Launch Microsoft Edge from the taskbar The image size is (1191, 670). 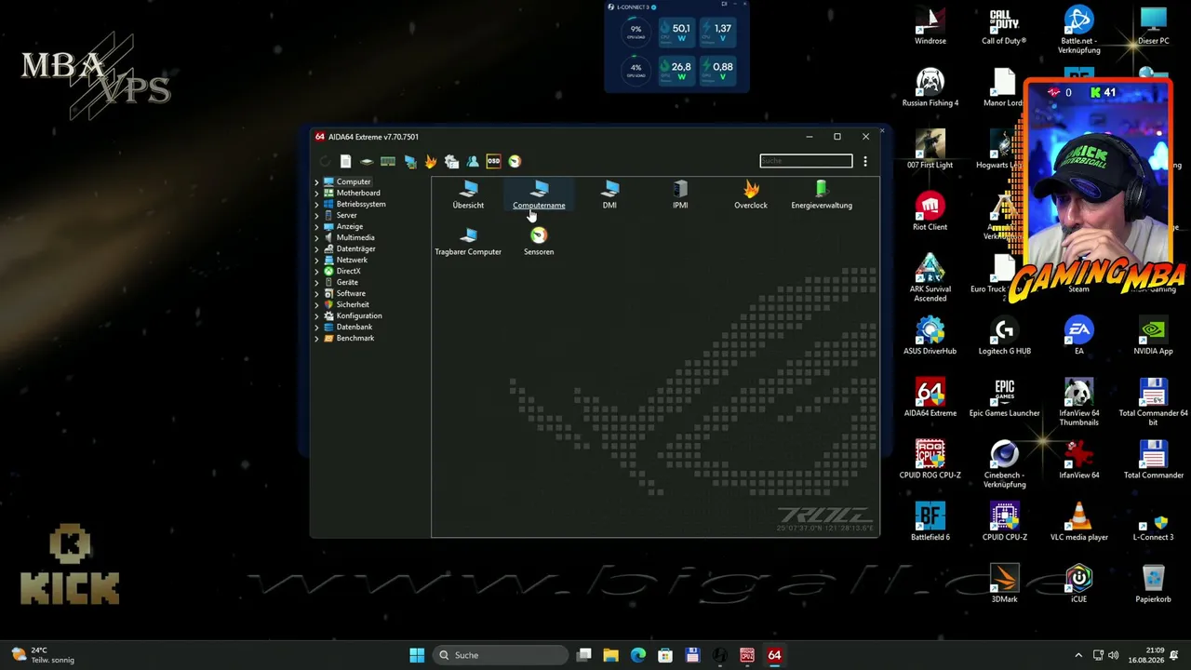[638, 655]
